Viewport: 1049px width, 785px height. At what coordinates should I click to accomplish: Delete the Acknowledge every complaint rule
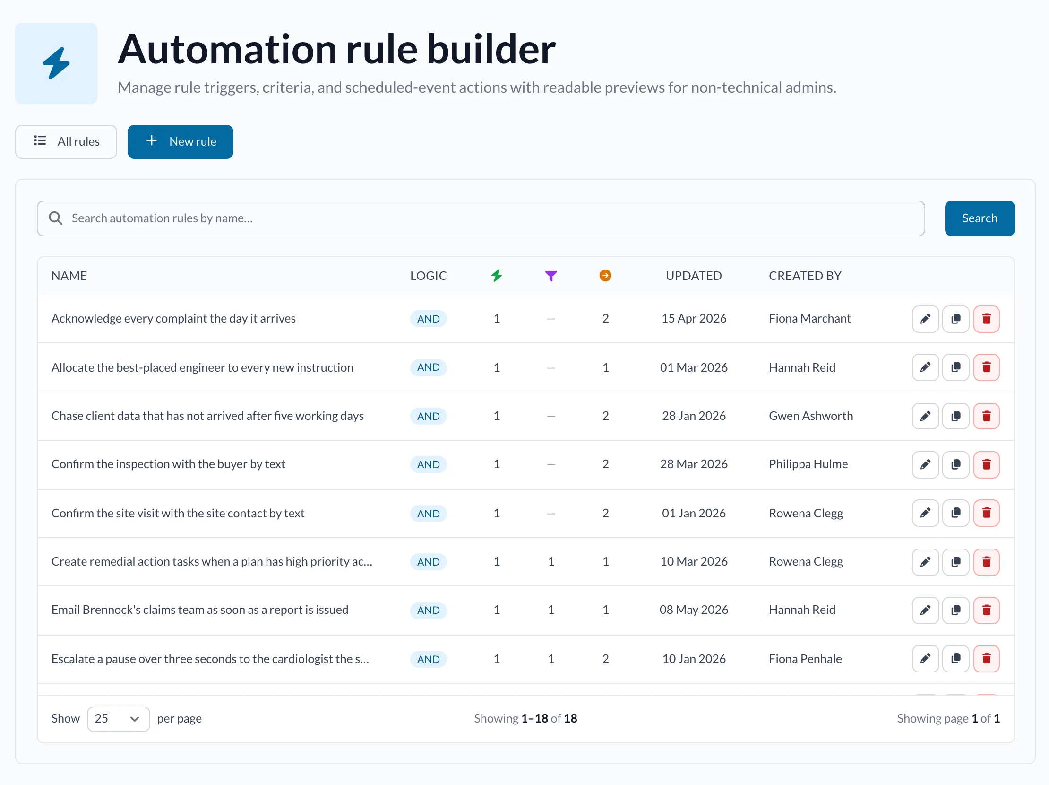click(x=987, y=318)
